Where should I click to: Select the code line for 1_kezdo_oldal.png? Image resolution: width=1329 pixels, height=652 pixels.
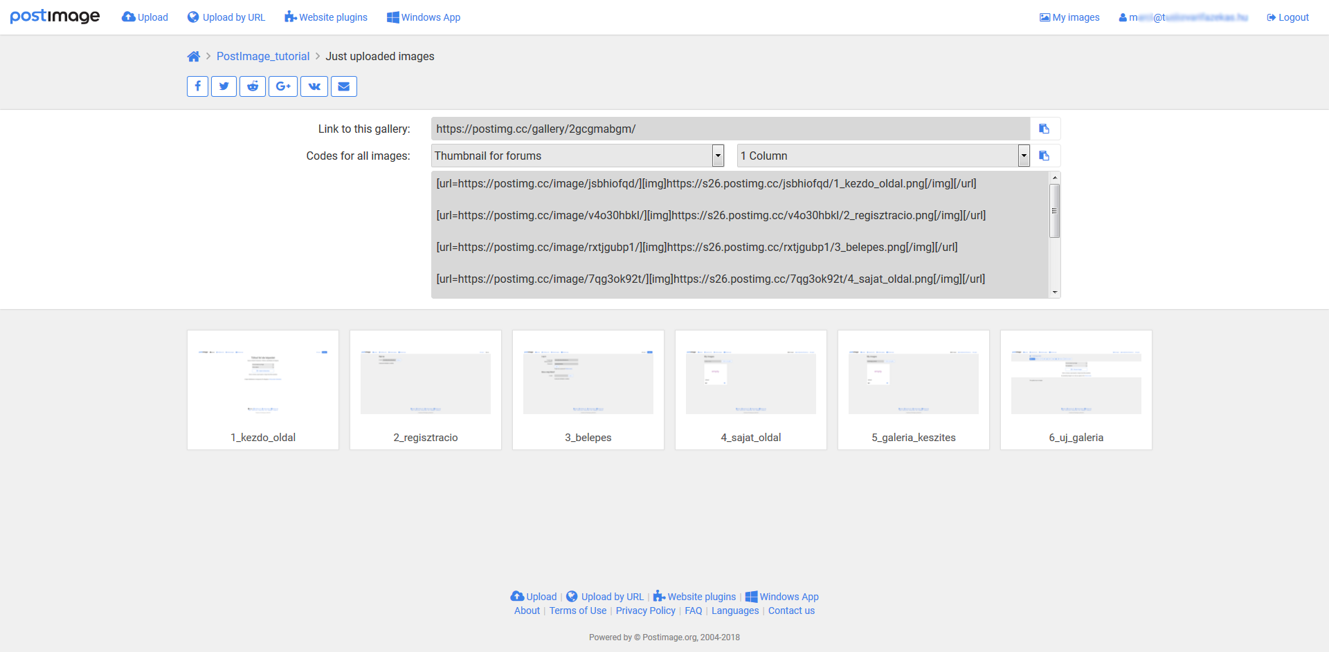[x=706, y=184]
